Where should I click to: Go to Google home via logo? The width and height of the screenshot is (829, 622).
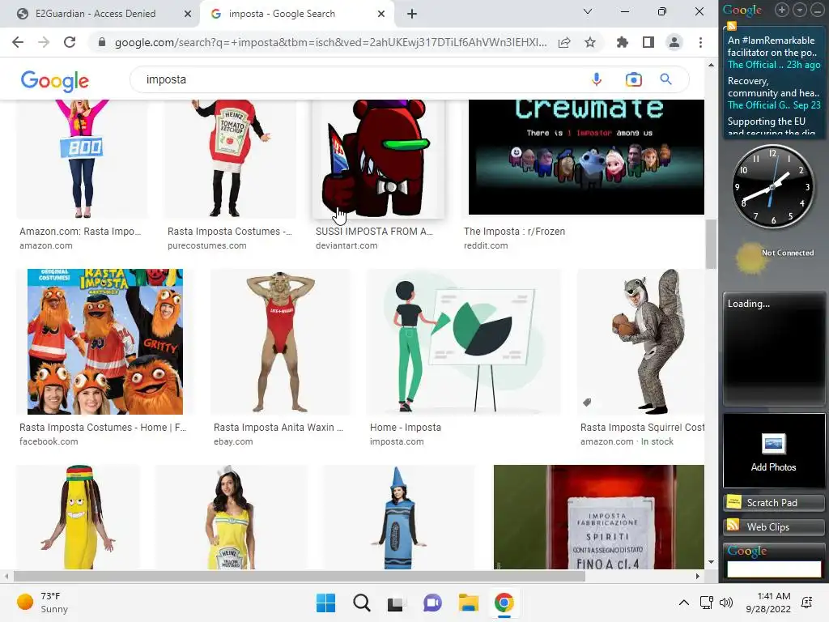point(55,81)
